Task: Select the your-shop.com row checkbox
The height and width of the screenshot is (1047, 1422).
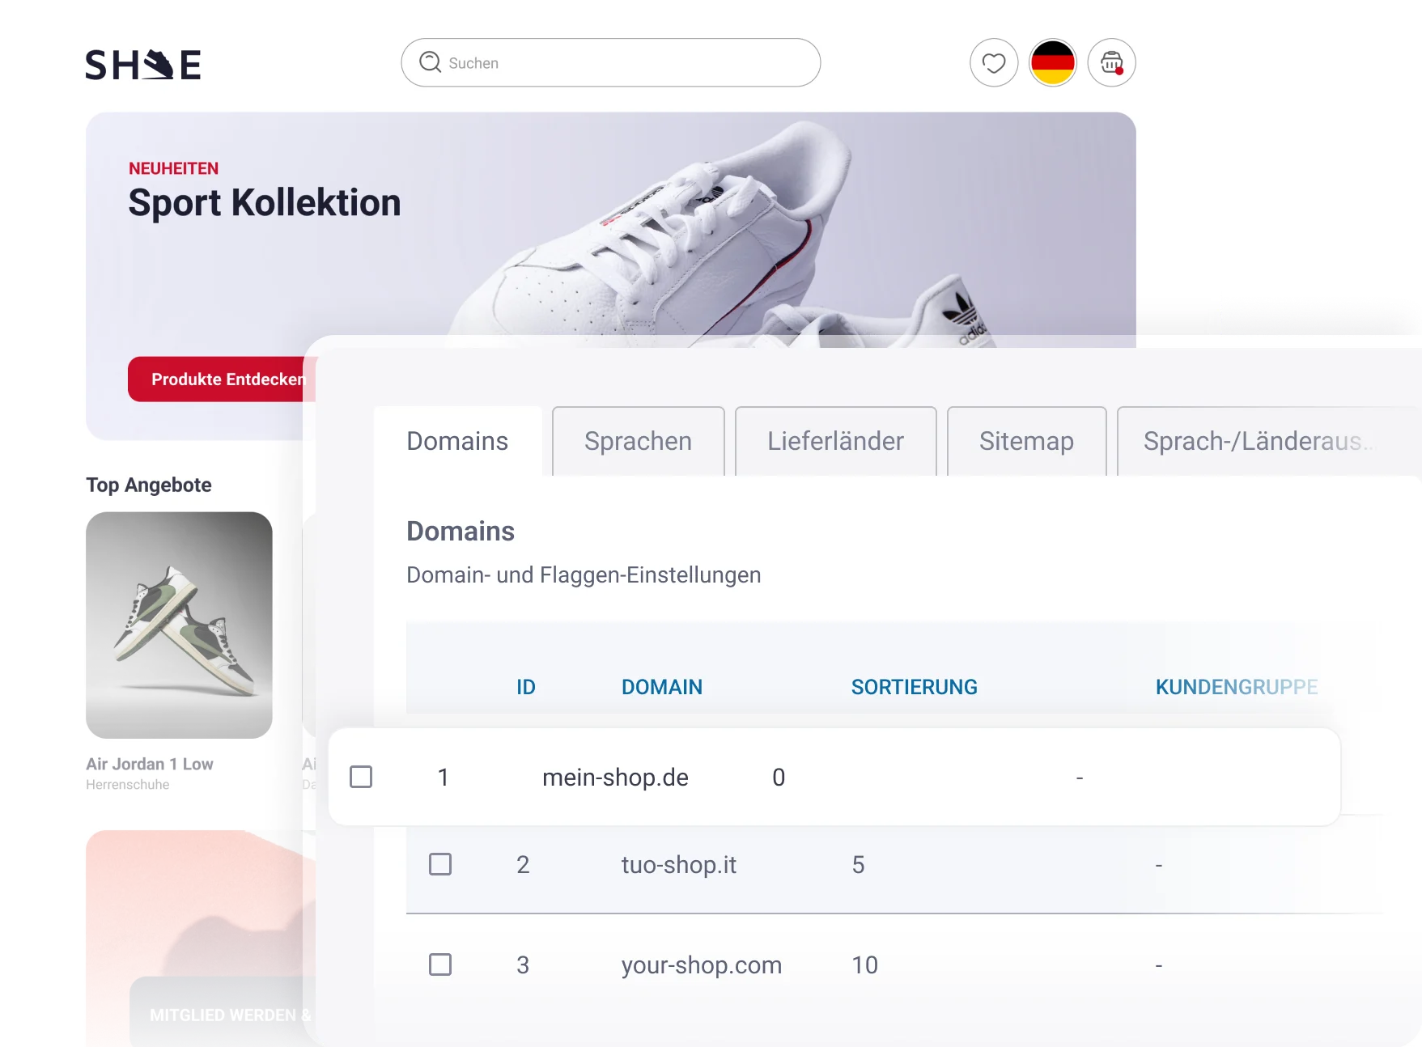Action: [440, 964]
